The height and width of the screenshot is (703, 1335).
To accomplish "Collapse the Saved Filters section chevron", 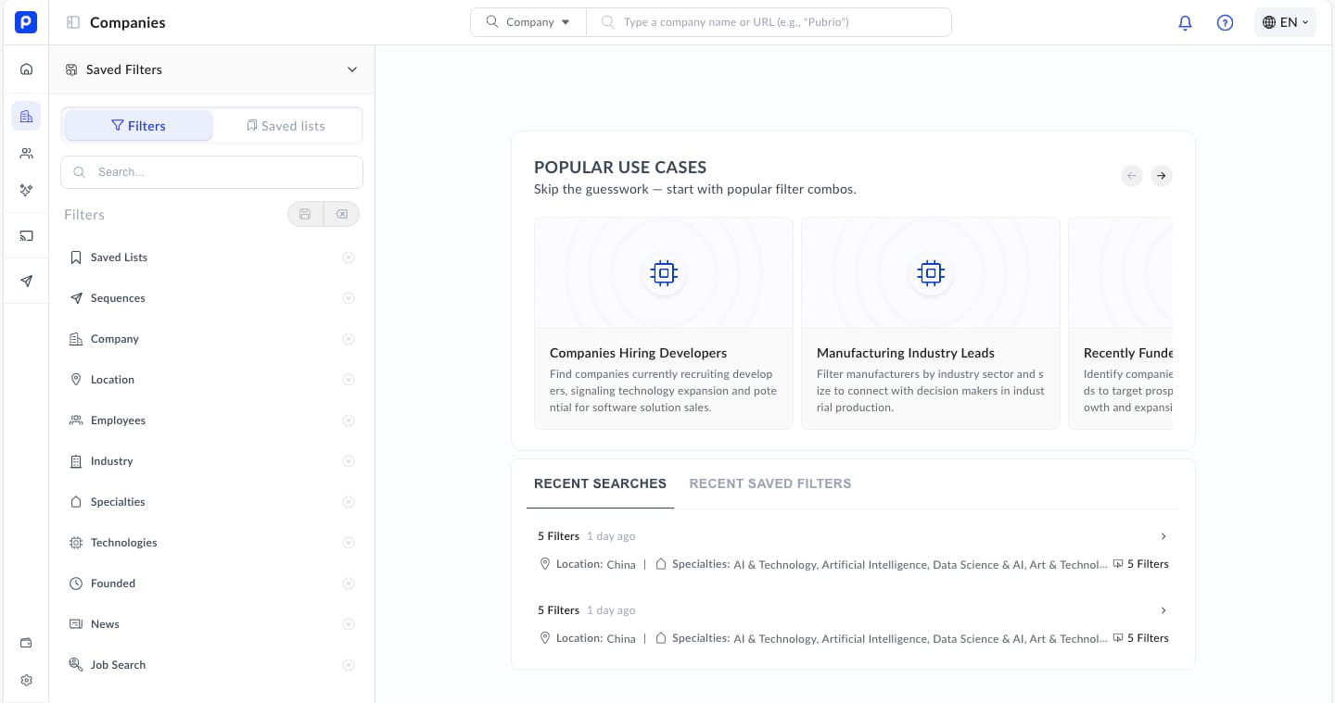I will pos(352,69).
